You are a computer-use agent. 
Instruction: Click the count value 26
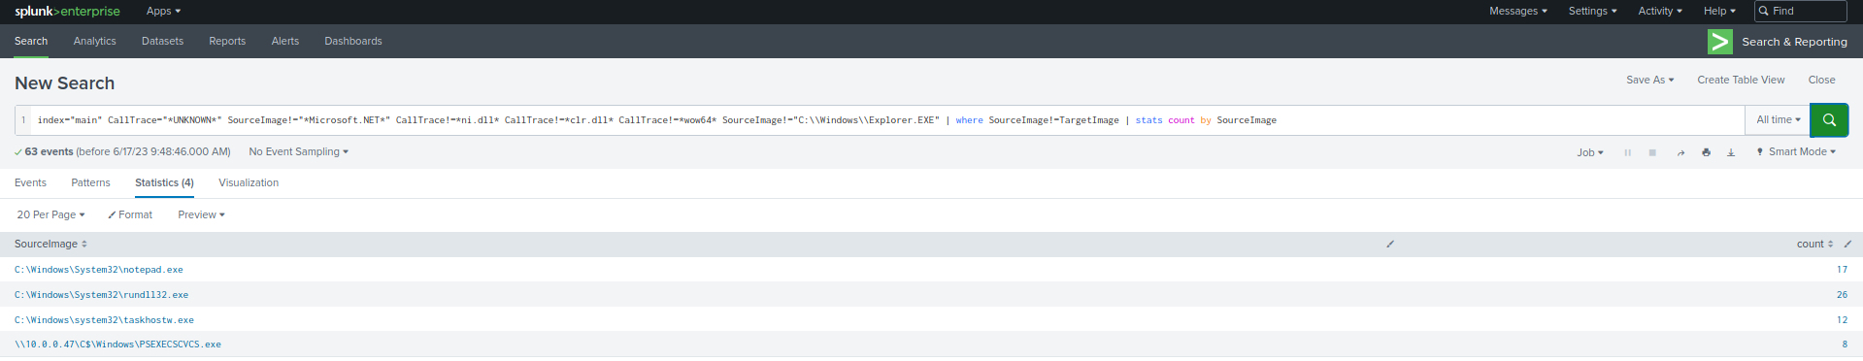[1842, 295]
